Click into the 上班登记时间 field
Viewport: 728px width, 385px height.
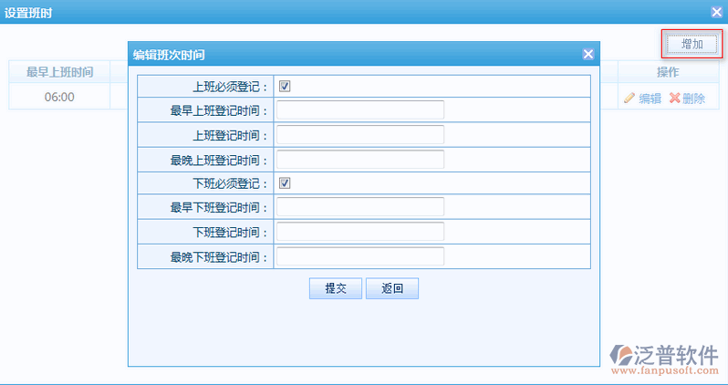tap(359, 135)
